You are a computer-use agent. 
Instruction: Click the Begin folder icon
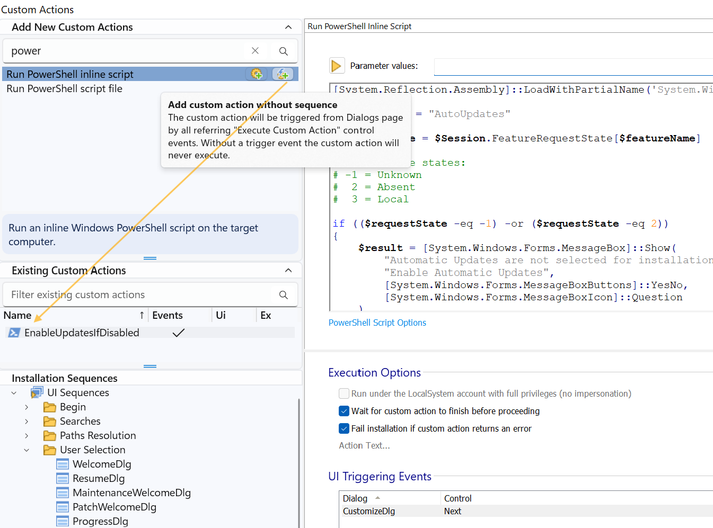coord(50,407)
